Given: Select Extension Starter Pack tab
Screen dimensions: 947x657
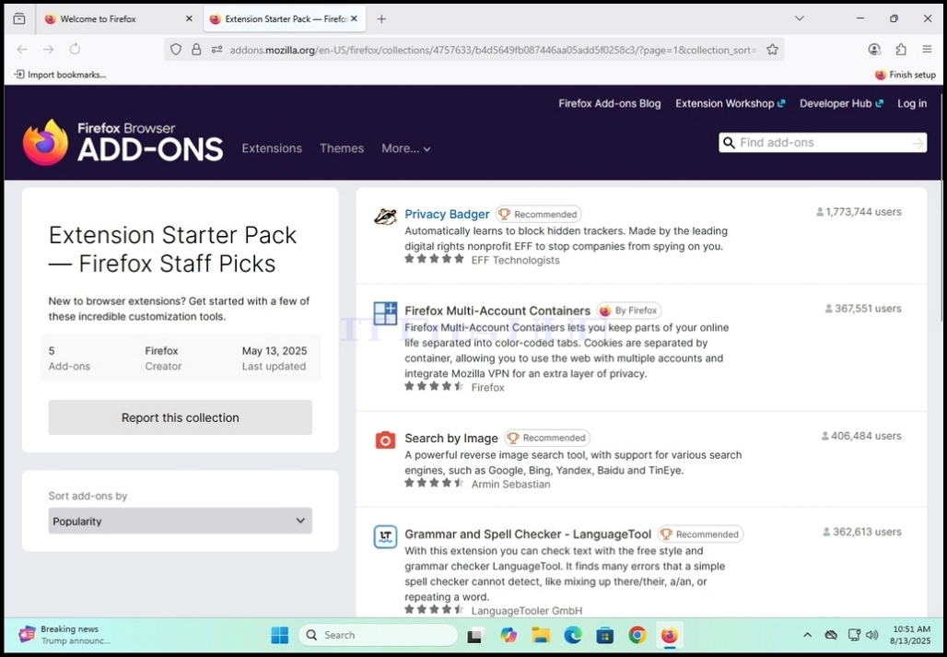Looking at the screenshot, I should click(x=284, y=18).
